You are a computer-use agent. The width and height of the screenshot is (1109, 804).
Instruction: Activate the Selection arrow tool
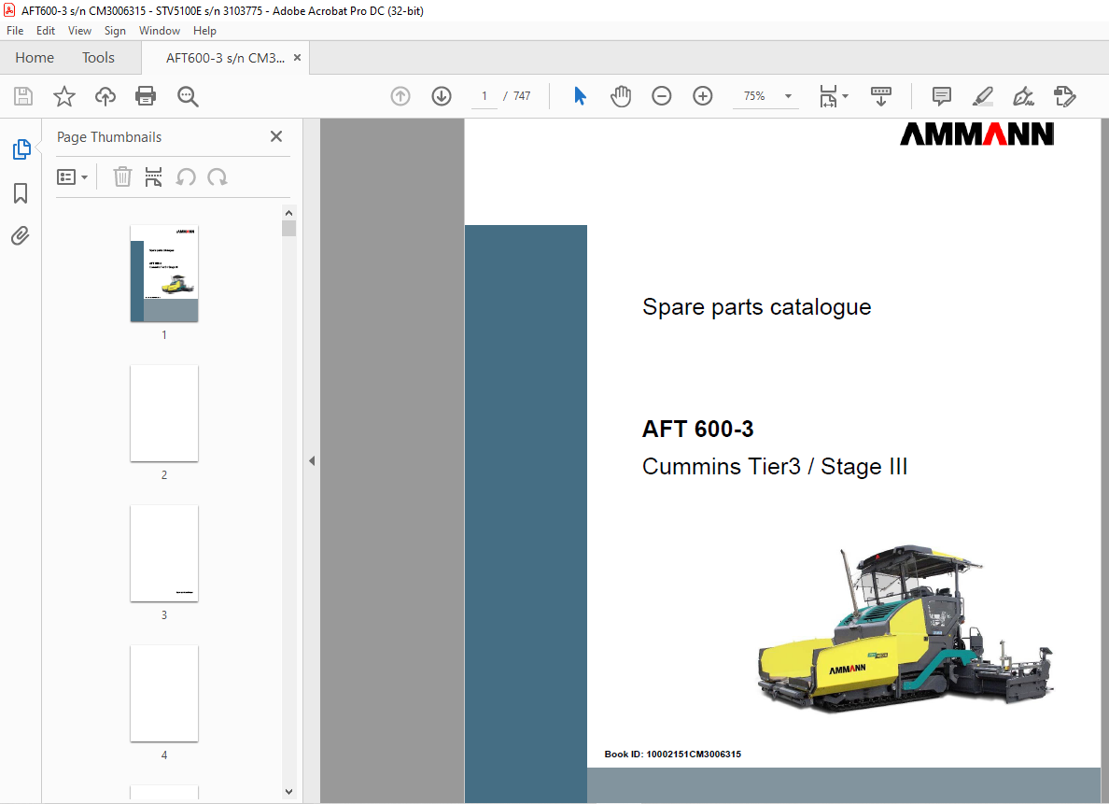click(x=580, y=96)
